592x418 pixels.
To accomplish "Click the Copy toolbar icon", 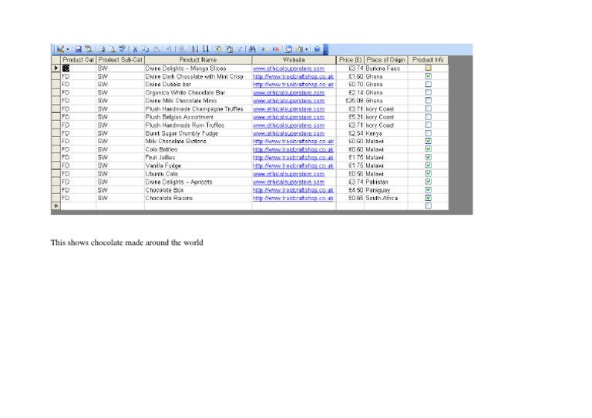I will (x=146, y=49).
